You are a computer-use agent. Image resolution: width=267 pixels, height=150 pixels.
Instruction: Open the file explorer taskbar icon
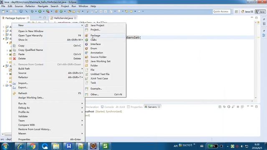(x=57, y=146)
